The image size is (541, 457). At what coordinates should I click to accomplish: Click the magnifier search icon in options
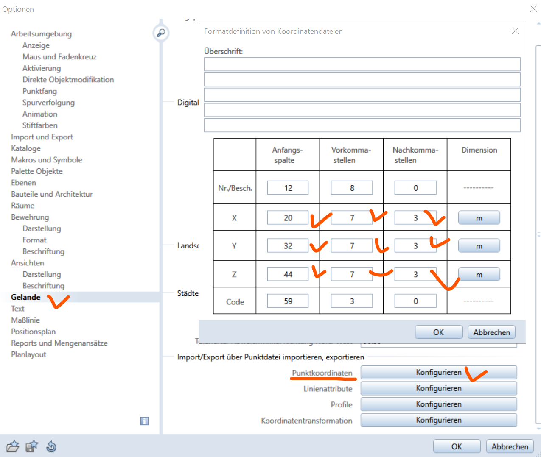161,33
